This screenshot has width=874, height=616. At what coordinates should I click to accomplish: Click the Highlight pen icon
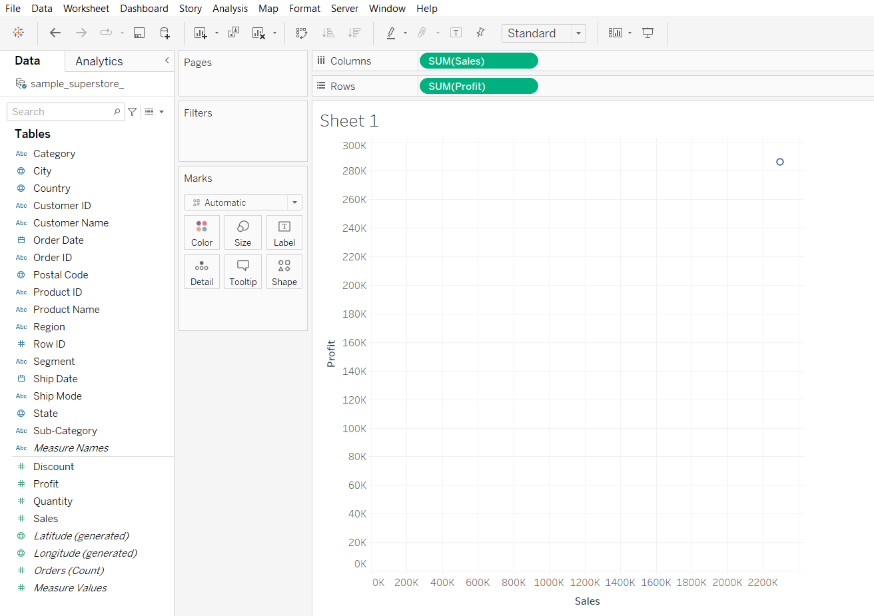tap(391, 33)
